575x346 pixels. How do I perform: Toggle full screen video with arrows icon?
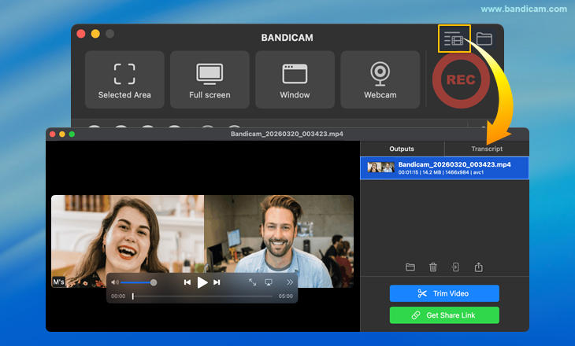pos(253,282)
